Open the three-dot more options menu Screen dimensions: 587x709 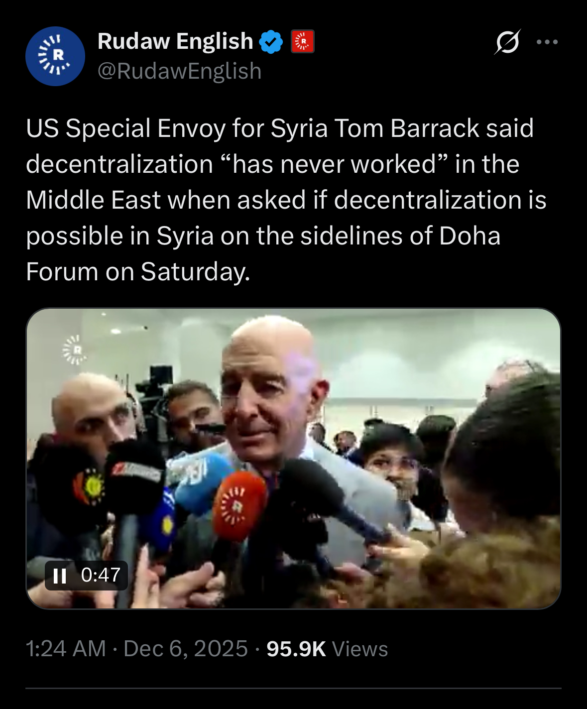point(547,42)
